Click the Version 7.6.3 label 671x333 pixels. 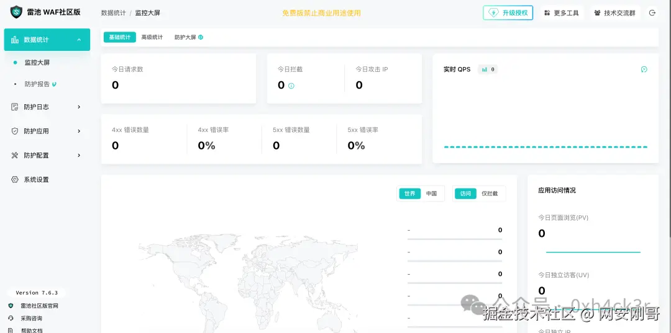point(37,293)
